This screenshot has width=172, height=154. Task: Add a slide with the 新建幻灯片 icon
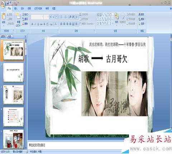[x=18, y=16]
